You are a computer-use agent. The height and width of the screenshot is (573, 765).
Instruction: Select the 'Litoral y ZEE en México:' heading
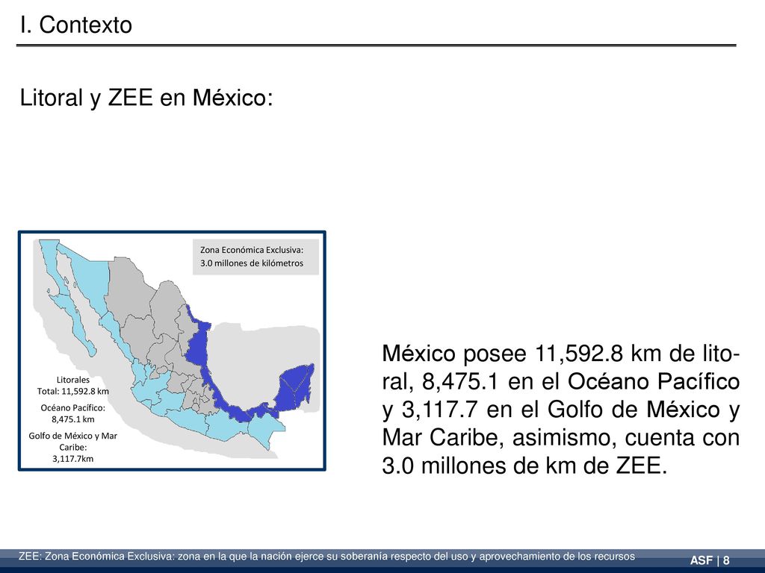click(x=146, y=98)
